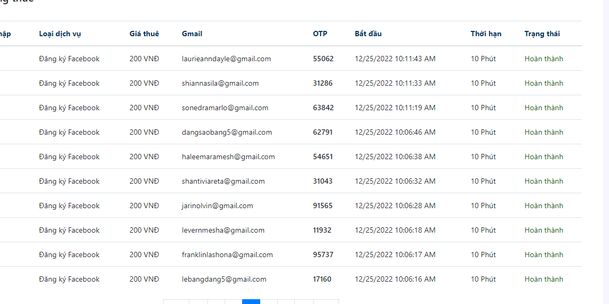Select the levernmesha@gmail.com row email

pos(223,230)
